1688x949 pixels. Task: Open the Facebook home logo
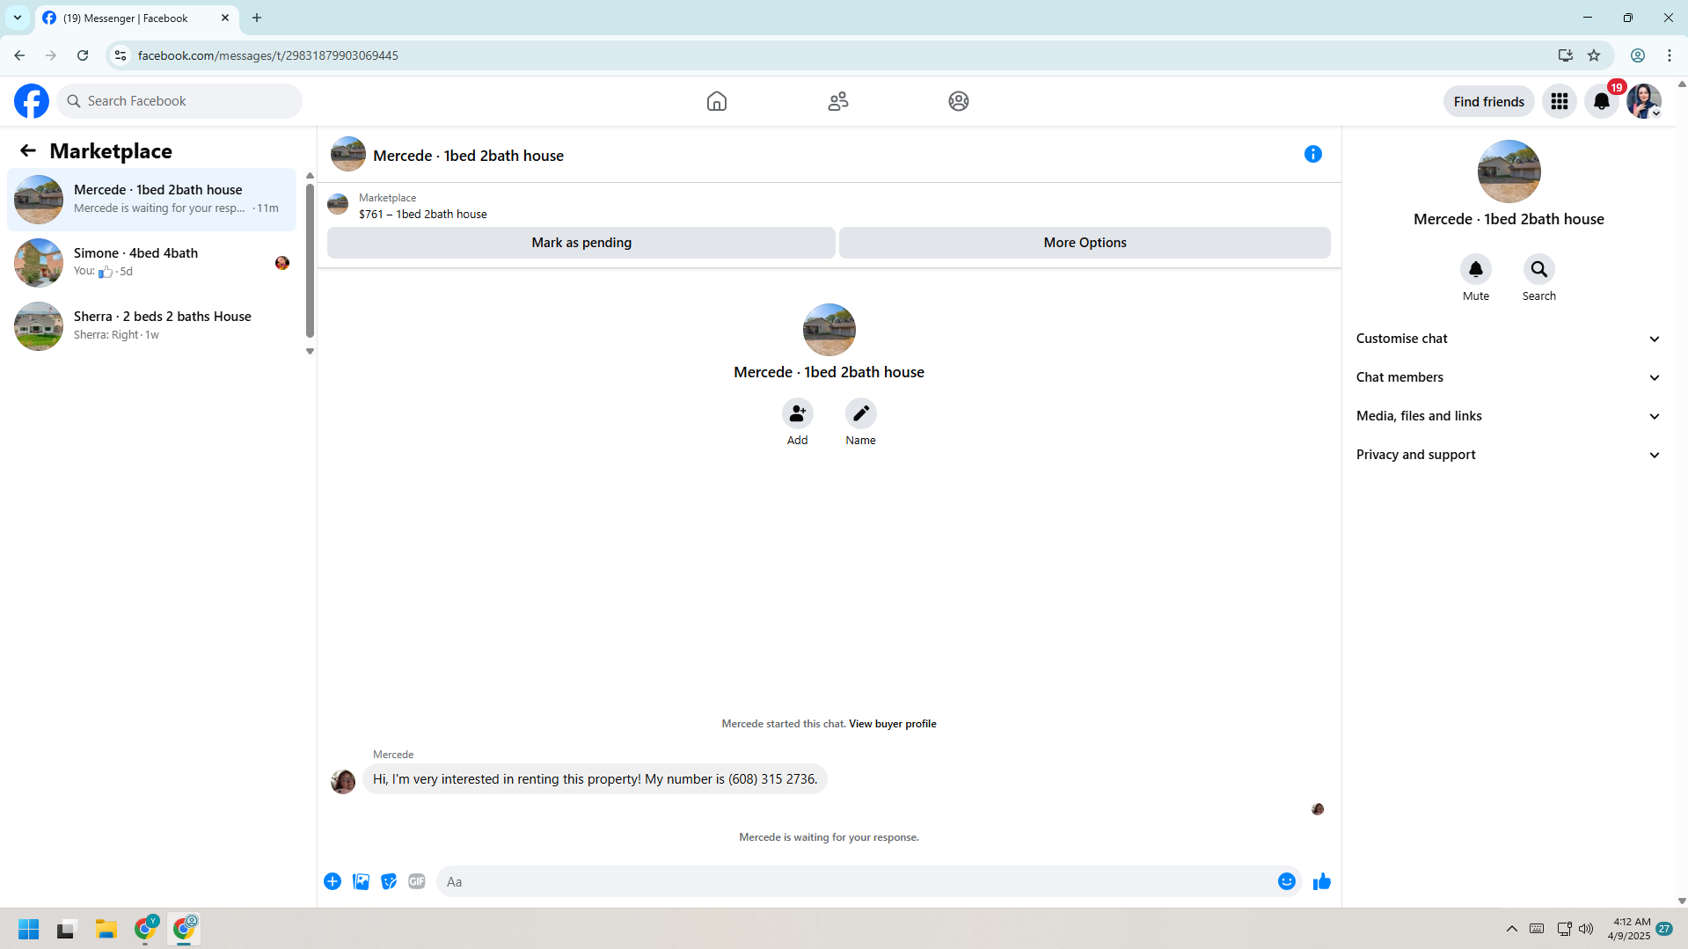point(32,101)
